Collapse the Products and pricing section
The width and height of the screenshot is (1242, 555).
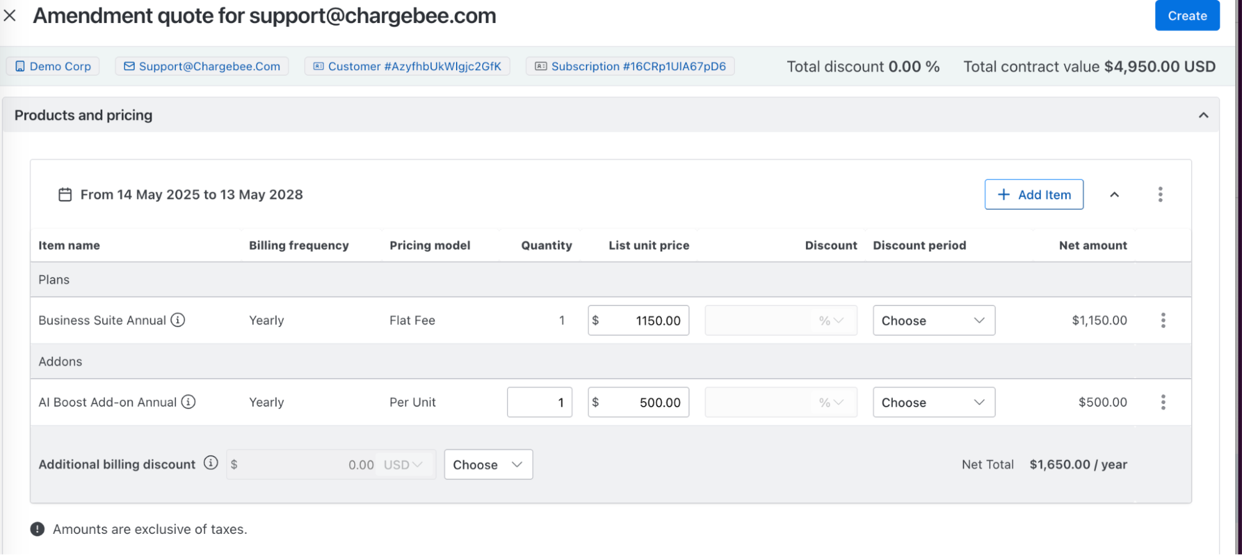click(x=1203, y=115)
